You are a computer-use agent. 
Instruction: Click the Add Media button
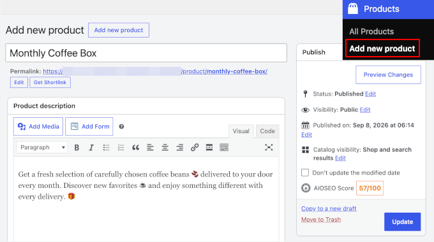pos(38,127)
